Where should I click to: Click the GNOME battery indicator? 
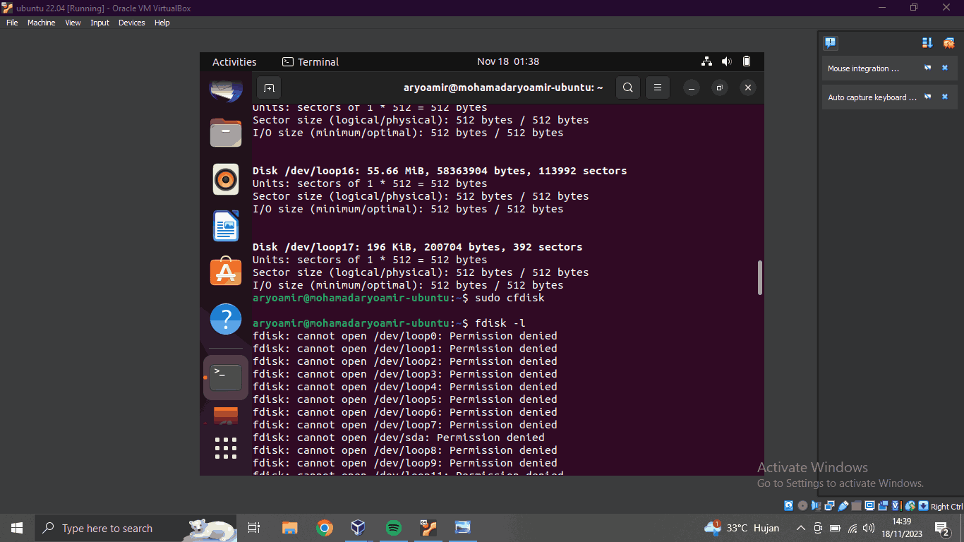(x=747, y=61)
